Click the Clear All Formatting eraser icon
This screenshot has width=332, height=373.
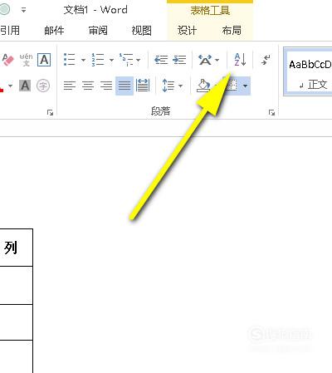[7, 60]
